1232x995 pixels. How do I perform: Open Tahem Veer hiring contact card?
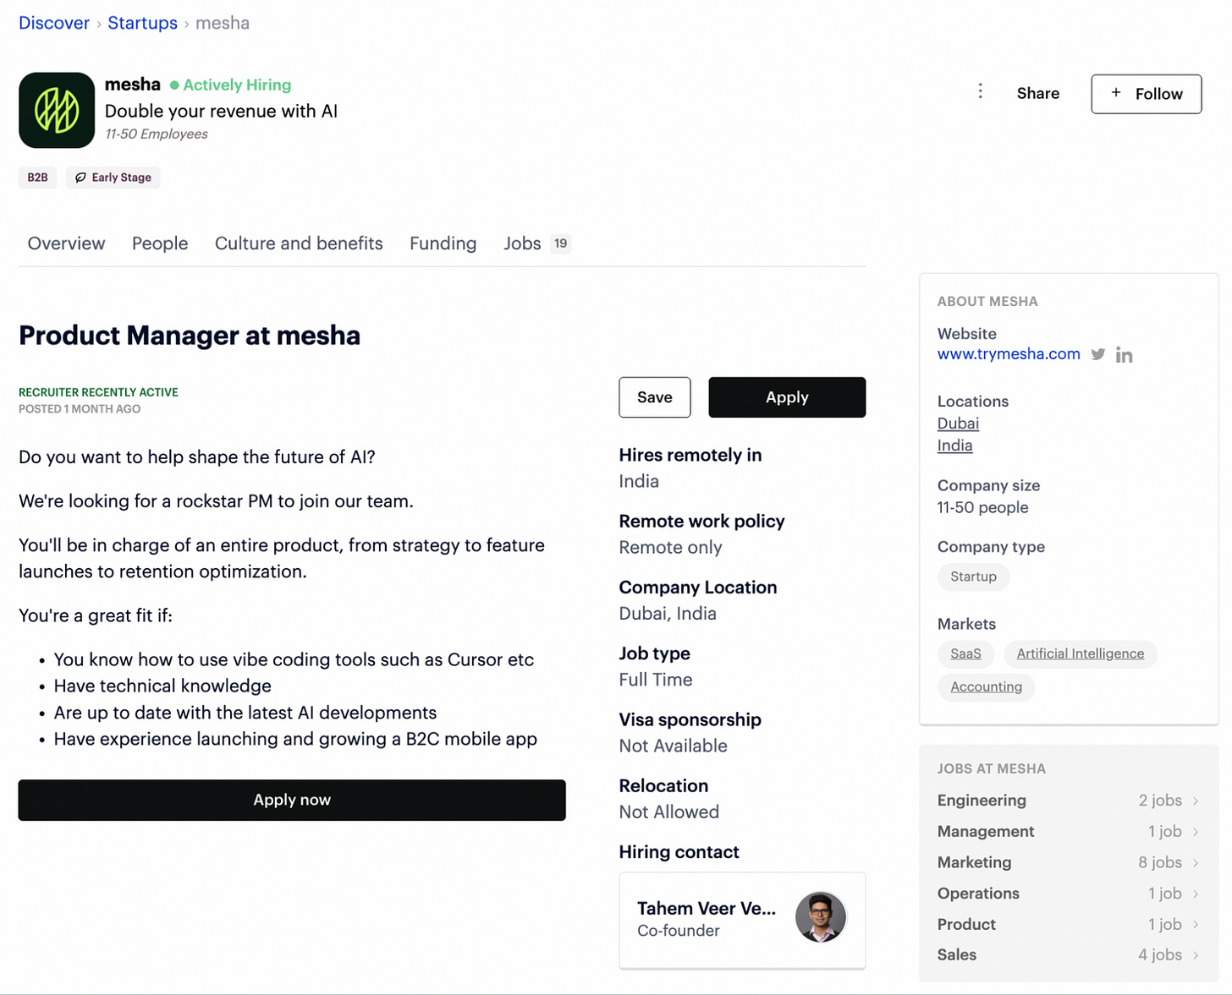(x=742, y=920)
